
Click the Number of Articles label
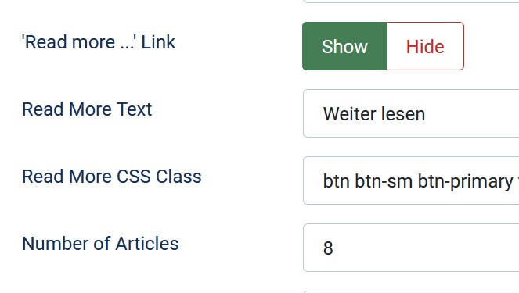coord(100,244)
